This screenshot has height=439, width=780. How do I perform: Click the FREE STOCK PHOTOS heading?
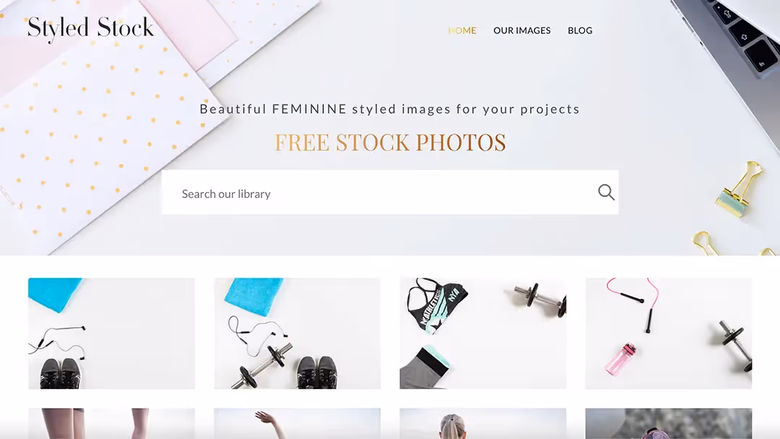point(390,142)
